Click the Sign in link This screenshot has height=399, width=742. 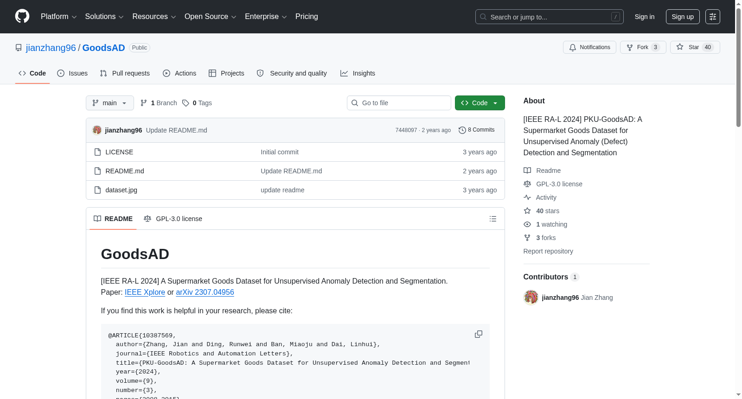click(x=645, y=17)
